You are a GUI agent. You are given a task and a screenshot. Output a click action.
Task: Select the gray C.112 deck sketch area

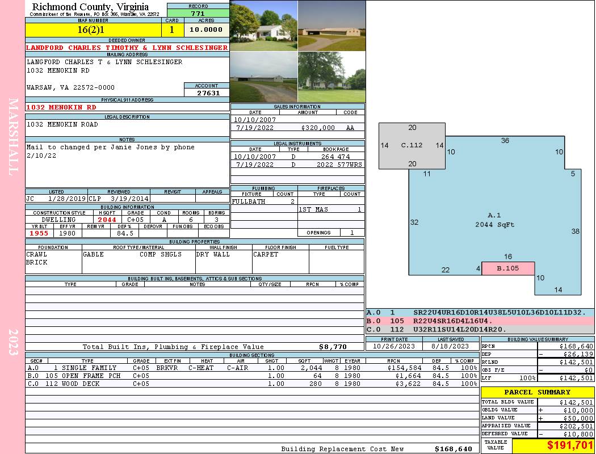click(x=412, y=145)
